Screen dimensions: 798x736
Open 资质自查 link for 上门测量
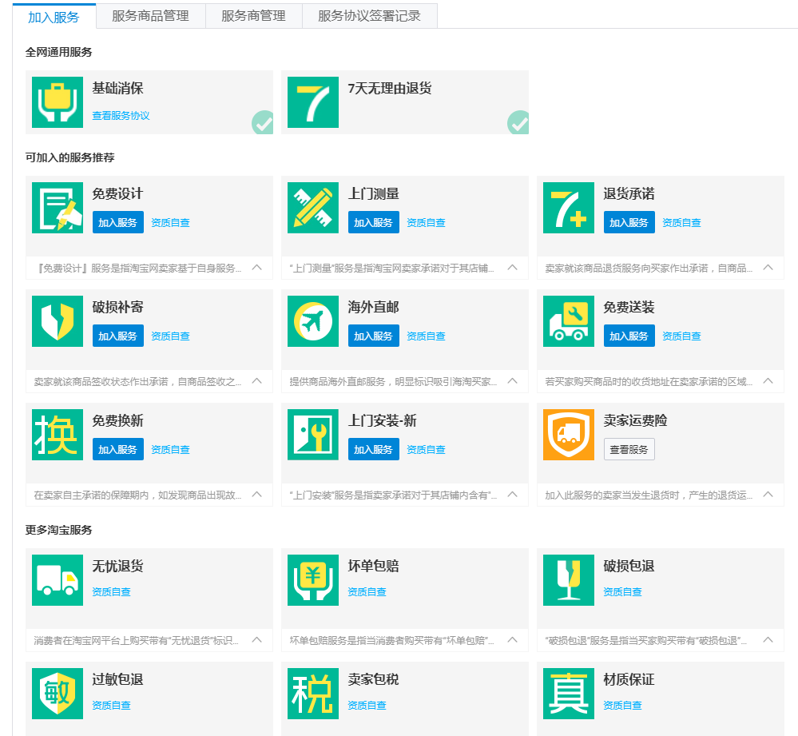[x=426, y=222]
